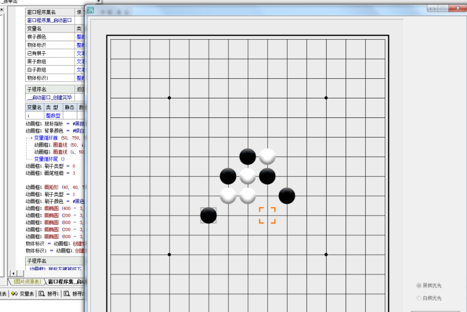Viewport: 467px width, 312px height.
Task: Click the black stone with gray selection box
Action: (208, 215)
